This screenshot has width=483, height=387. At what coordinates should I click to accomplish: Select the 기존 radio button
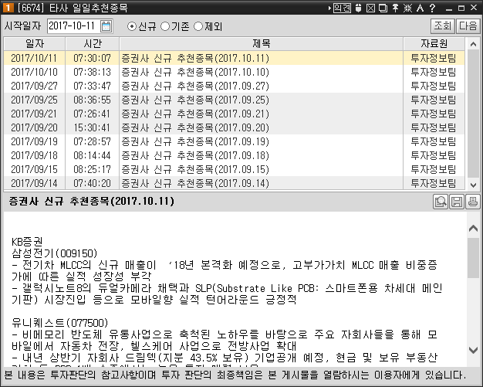point(165,26)
